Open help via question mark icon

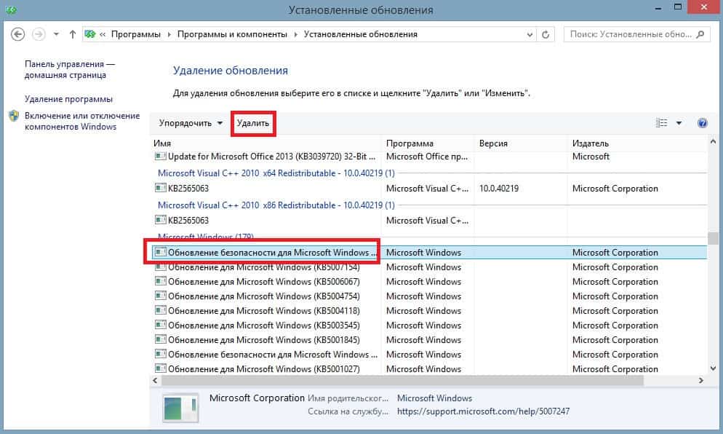coord(702,123)
